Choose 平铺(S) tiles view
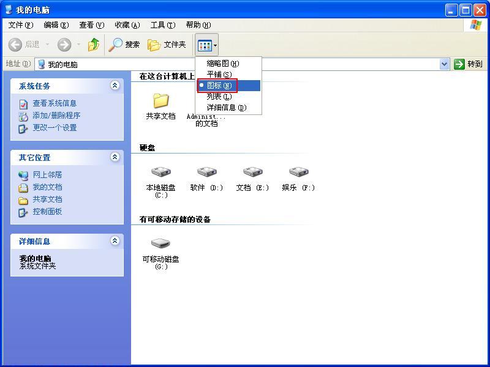 [x=228, y=75]
